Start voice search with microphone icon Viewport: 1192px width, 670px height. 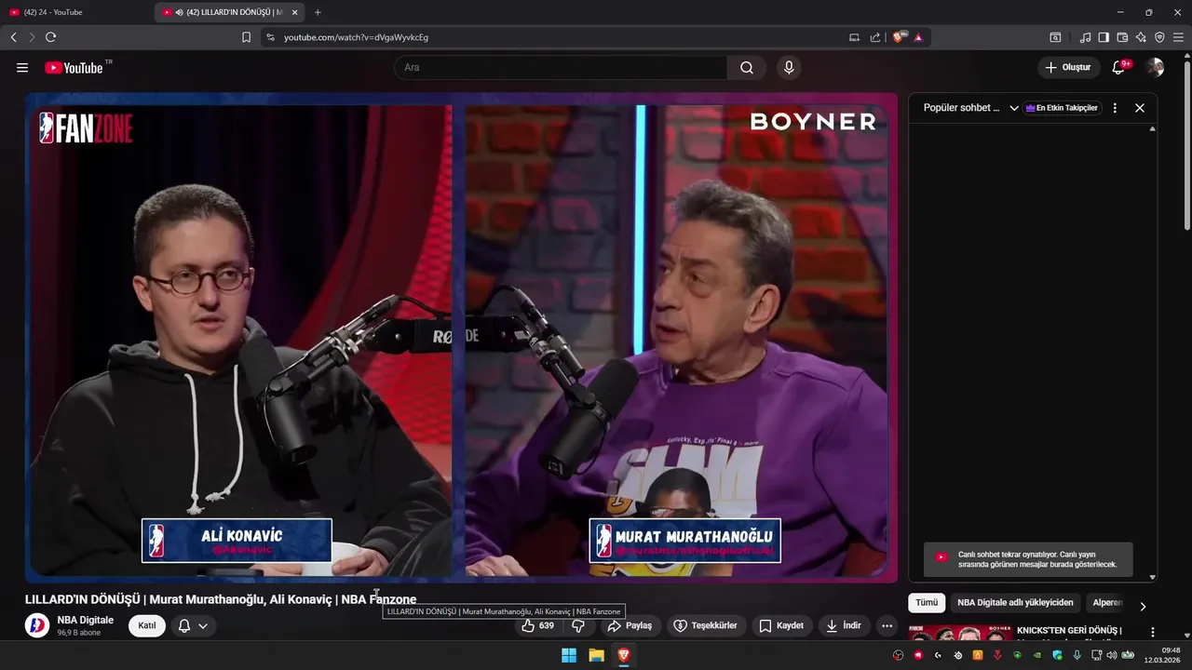coord(789,68)
